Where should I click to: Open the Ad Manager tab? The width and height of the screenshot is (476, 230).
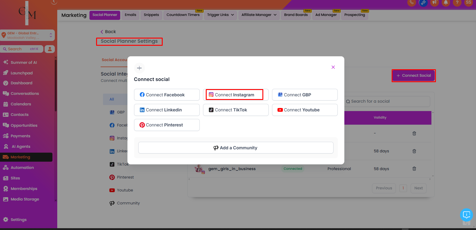coord(326,15)
